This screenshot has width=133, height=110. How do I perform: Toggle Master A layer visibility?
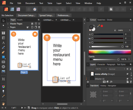click(127, 79)
